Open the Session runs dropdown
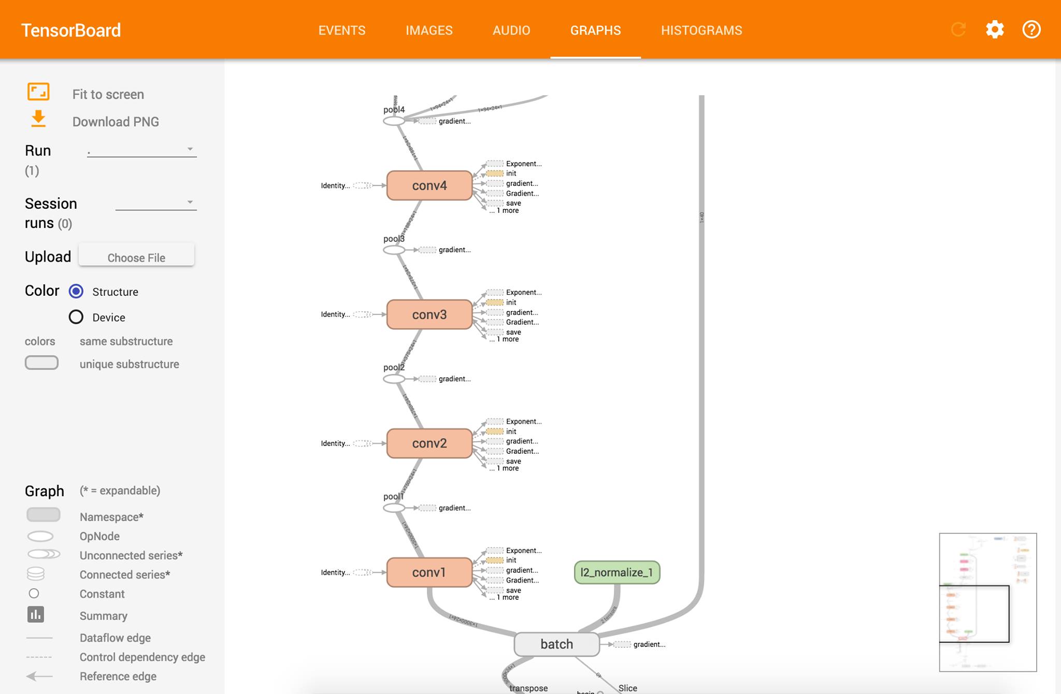Viewport: 1061px width, 694px height. pyautogui.click(x=155, y=203)
